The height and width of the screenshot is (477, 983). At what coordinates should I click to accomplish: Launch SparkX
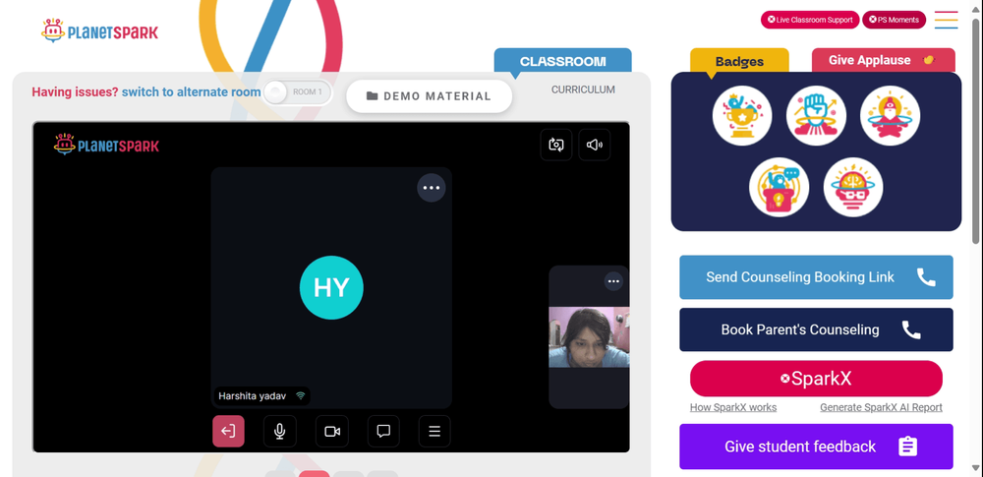click(816, 379)
